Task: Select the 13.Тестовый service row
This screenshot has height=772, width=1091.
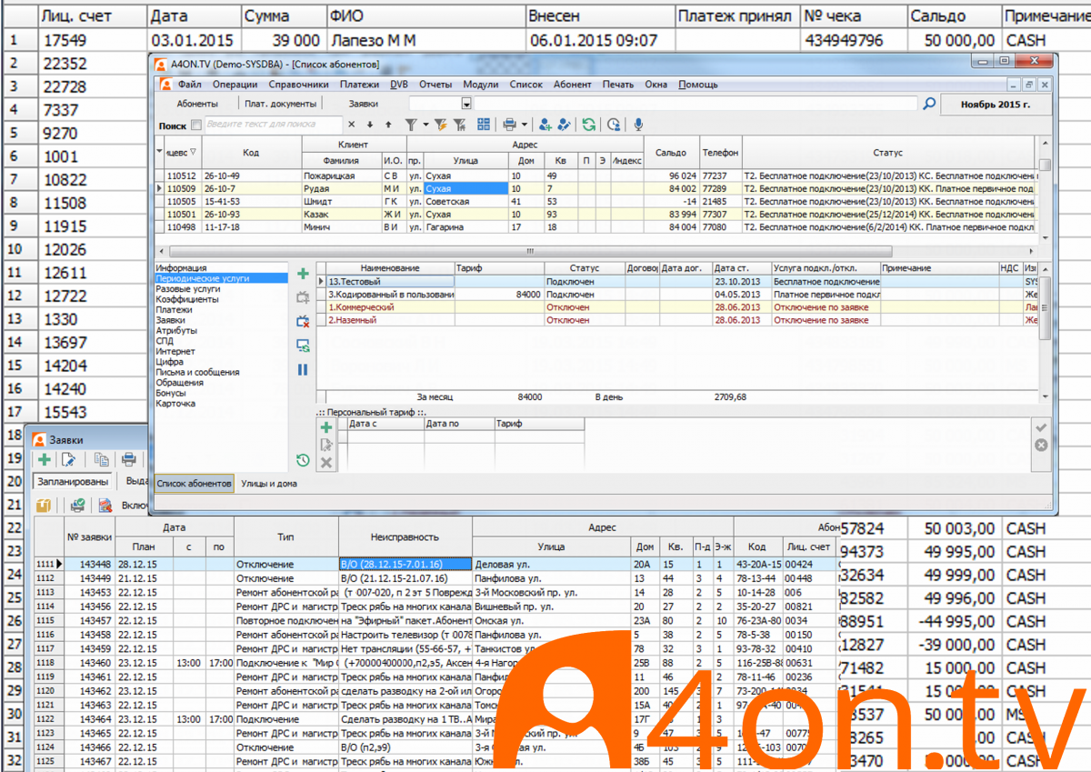Action: coord(678,282)
